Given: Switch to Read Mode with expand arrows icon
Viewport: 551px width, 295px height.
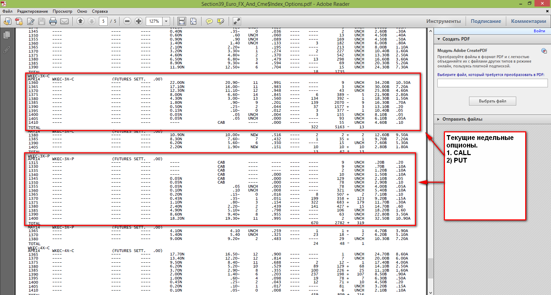Looking at the screenshot, I should point(237,21).
